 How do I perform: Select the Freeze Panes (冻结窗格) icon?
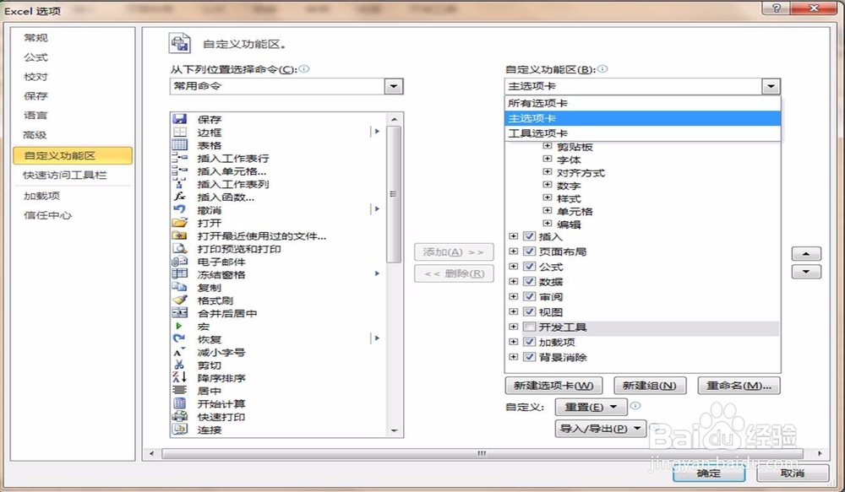[179, 274]
